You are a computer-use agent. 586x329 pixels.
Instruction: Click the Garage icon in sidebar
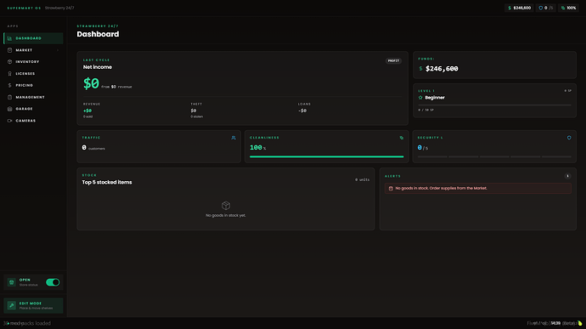(x=9, y=109)
